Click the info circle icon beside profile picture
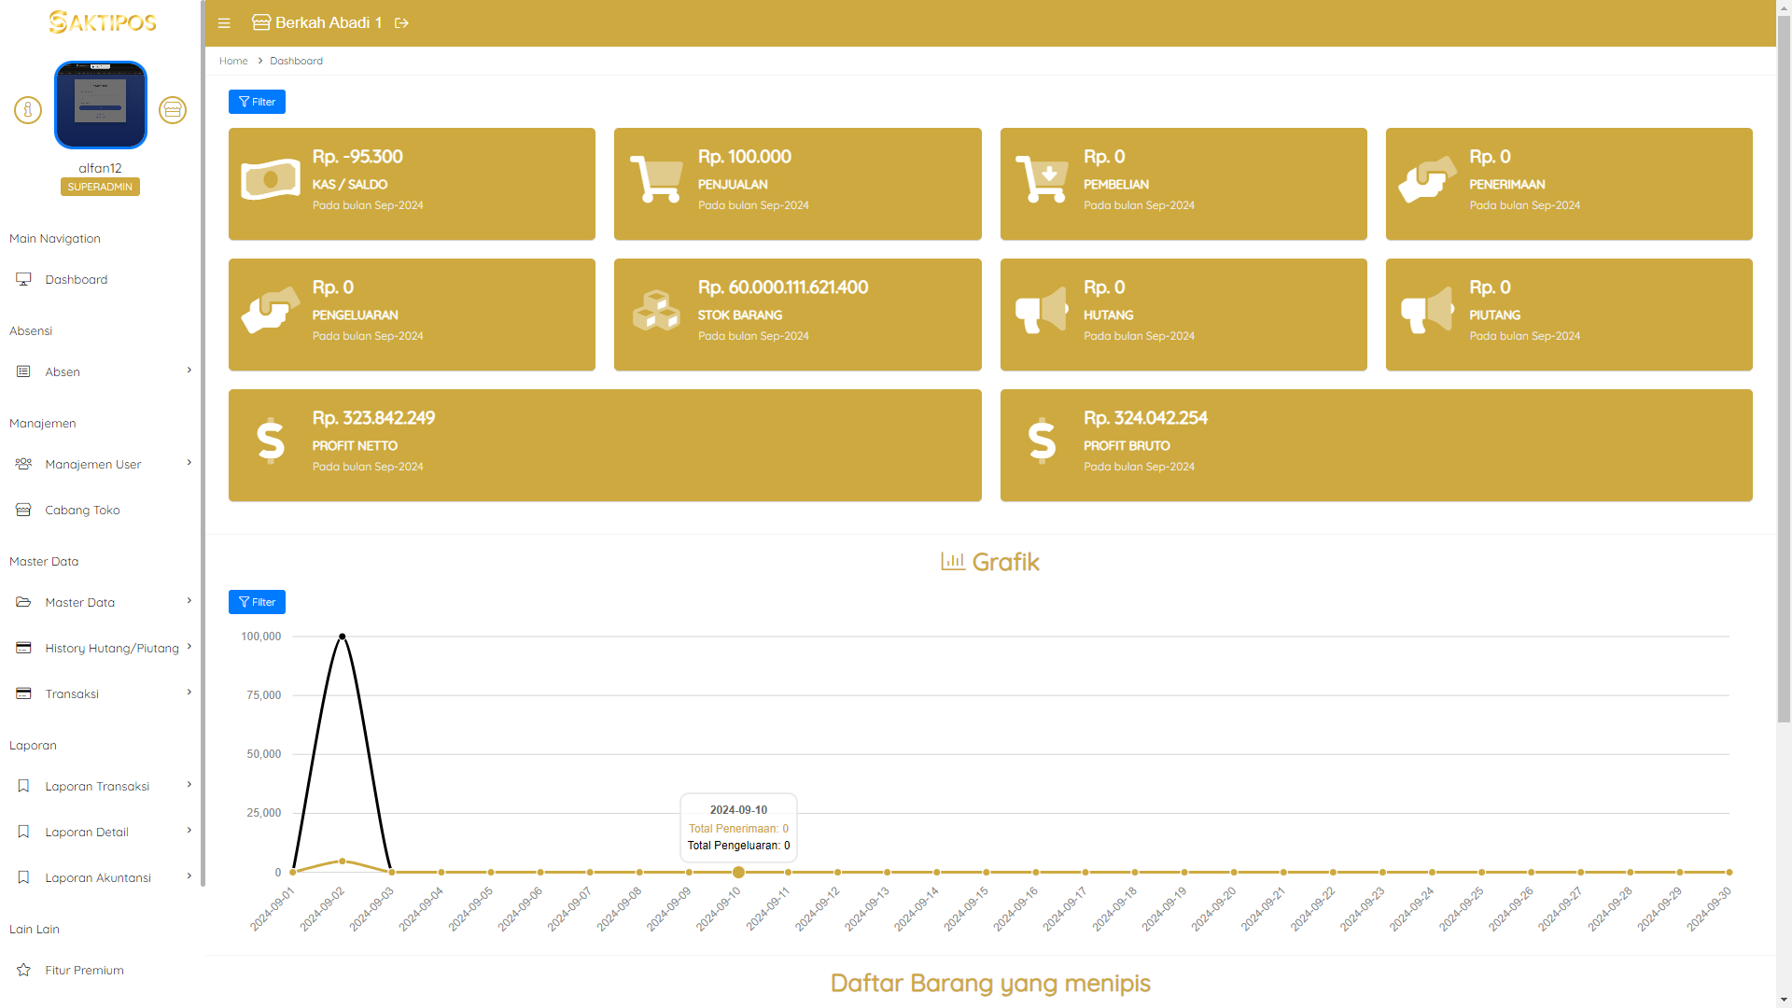This screenshot has width=1792, height=1008. tap(28, 110)
